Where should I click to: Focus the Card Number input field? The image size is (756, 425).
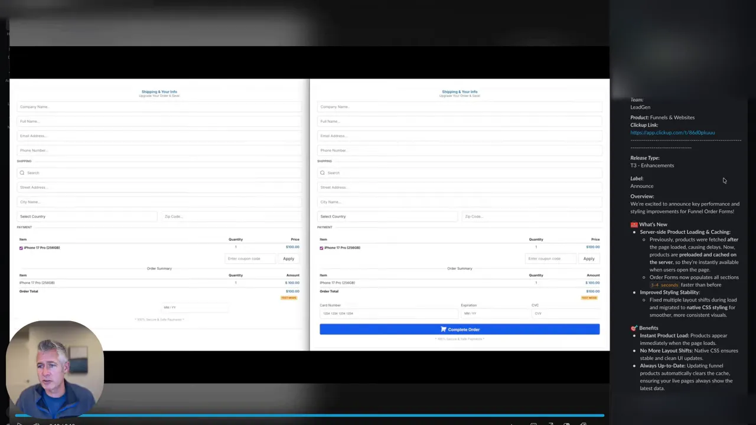click(388, 313)
